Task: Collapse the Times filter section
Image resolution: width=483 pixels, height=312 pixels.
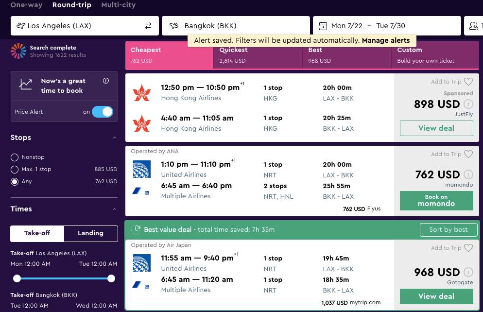Action: tap(115, 209)
